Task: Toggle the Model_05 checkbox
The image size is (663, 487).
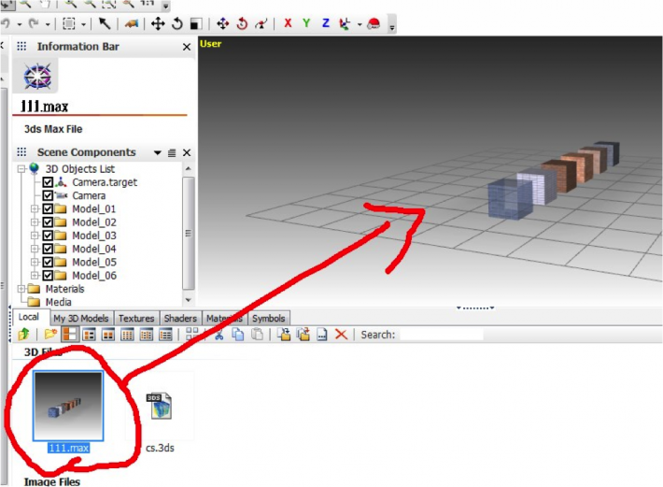Action: coord(48,262)
